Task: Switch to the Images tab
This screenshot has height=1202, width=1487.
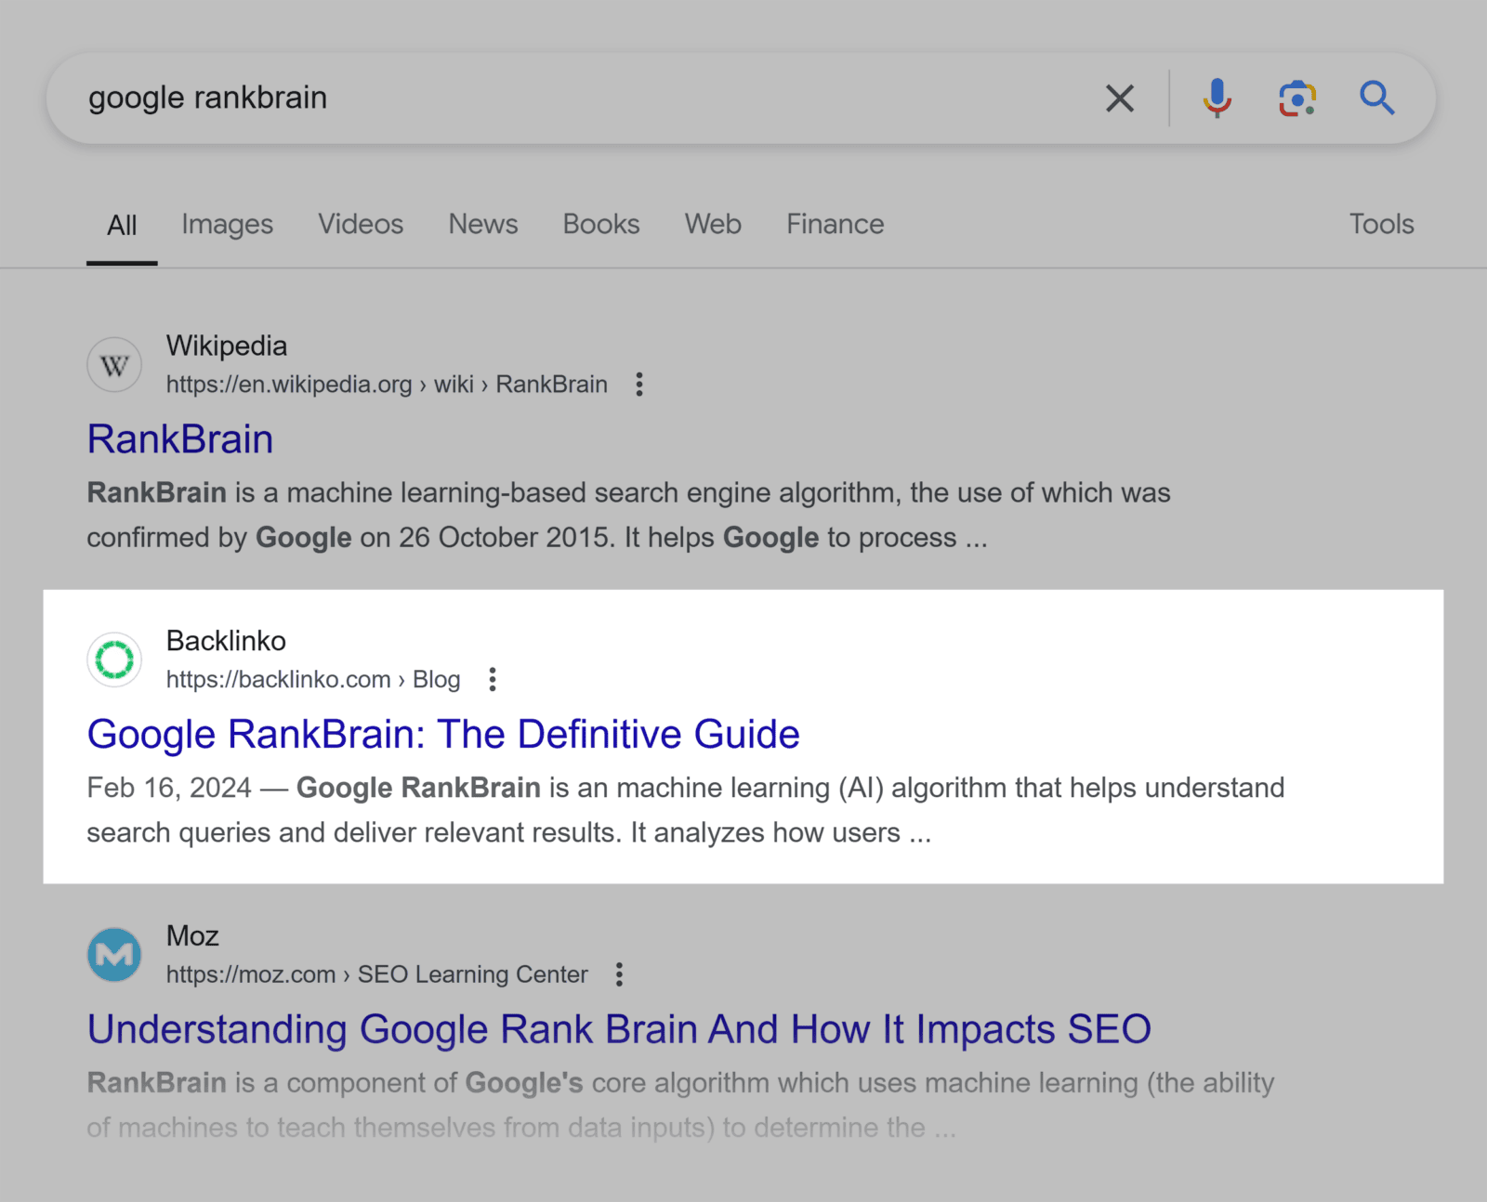Action: point(227,224)
